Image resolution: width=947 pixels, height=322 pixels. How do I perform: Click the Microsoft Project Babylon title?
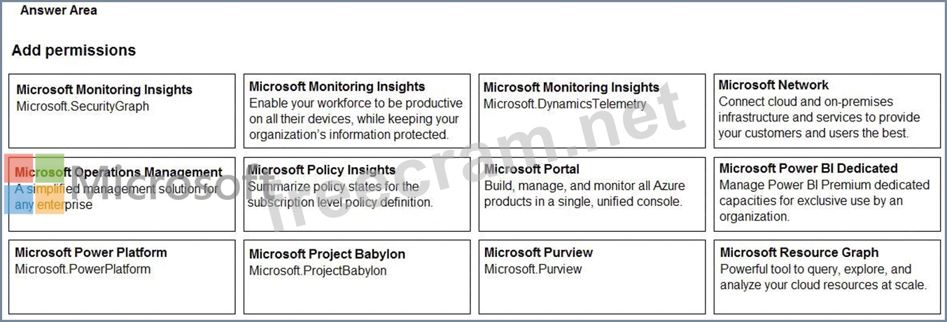[x=327, y=254]
